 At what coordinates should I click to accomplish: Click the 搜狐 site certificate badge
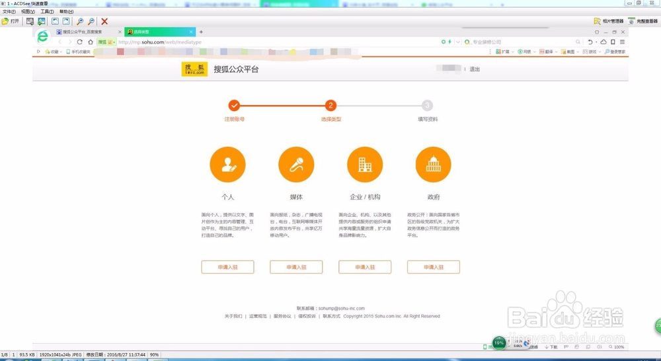106,42
